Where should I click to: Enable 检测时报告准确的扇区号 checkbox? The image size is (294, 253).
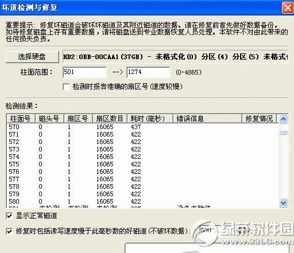(66, 87)
